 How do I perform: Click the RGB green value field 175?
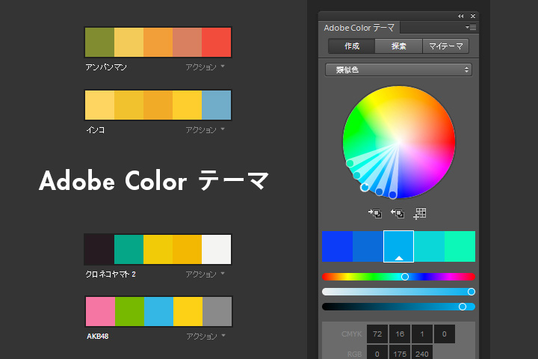point(400,352)
